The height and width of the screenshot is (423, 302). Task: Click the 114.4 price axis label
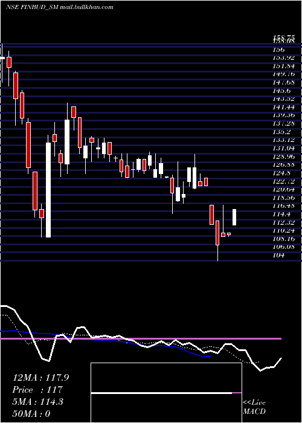tap(281, 214)
